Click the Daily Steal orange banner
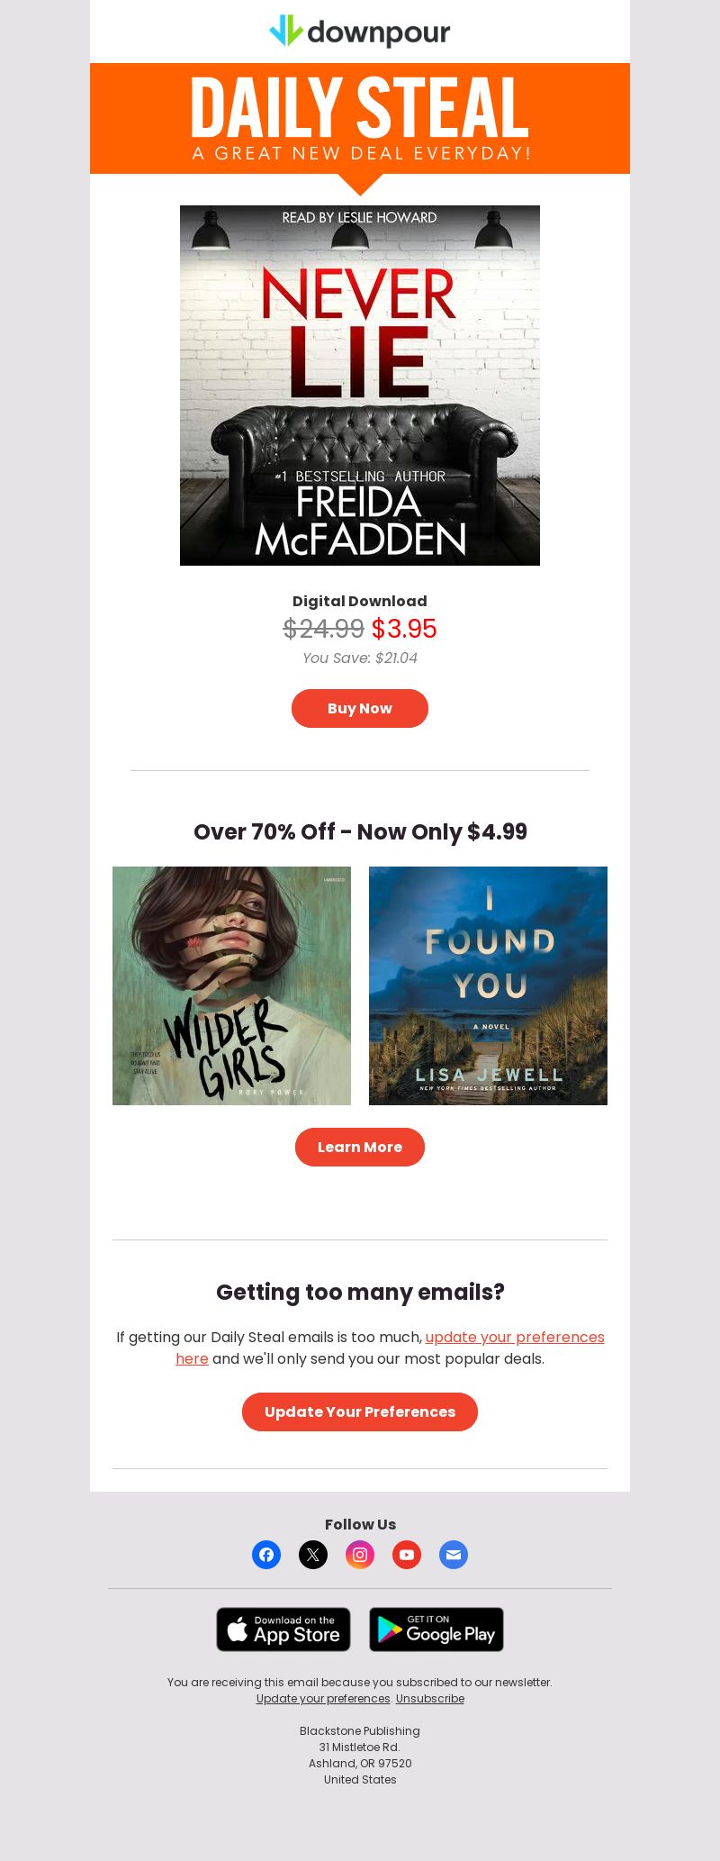Viewport: 720px width, 1861px height. [360, 119]
